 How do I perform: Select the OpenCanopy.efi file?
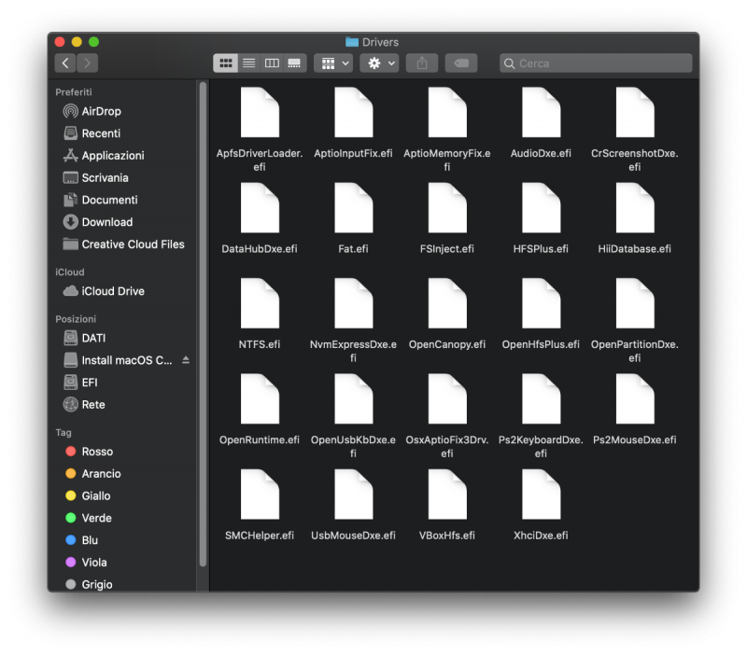[447, 314]
